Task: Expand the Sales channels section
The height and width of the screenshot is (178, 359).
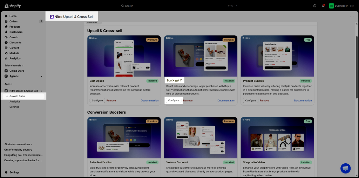Action: coord(14,65)
